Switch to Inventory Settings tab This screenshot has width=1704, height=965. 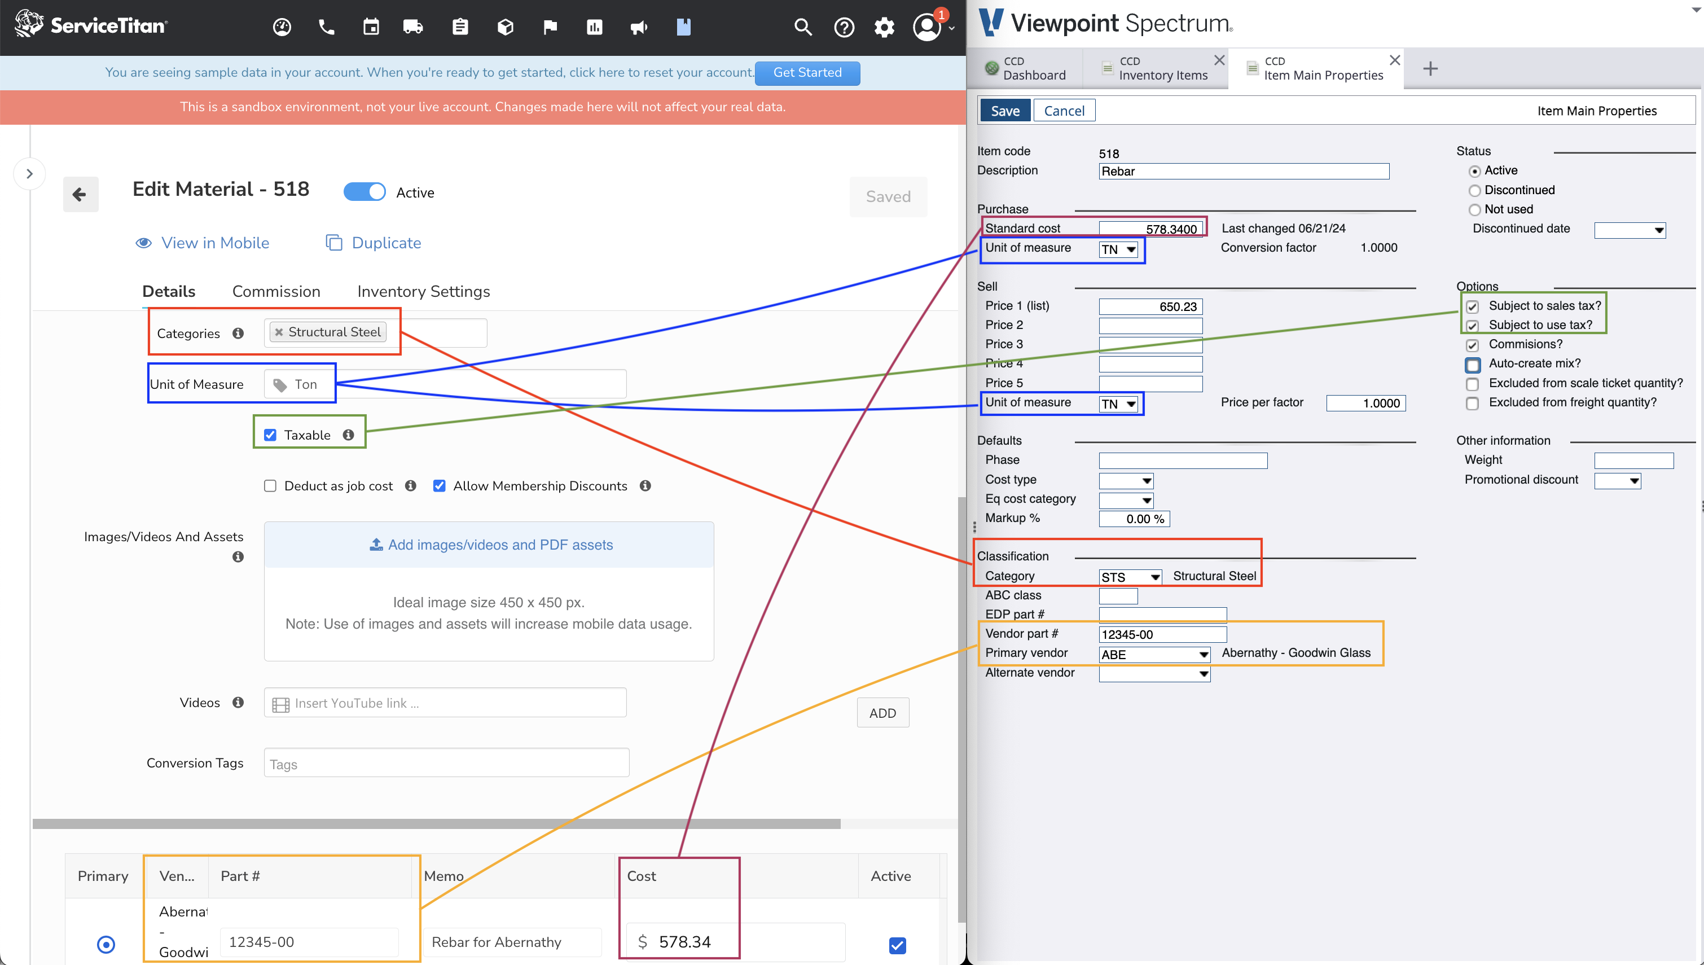(x=424, y=291)
